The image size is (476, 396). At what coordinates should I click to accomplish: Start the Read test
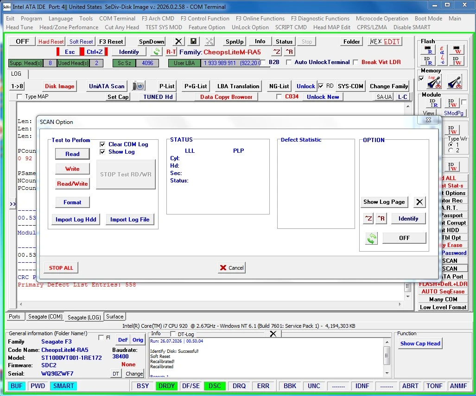(72, 154)
